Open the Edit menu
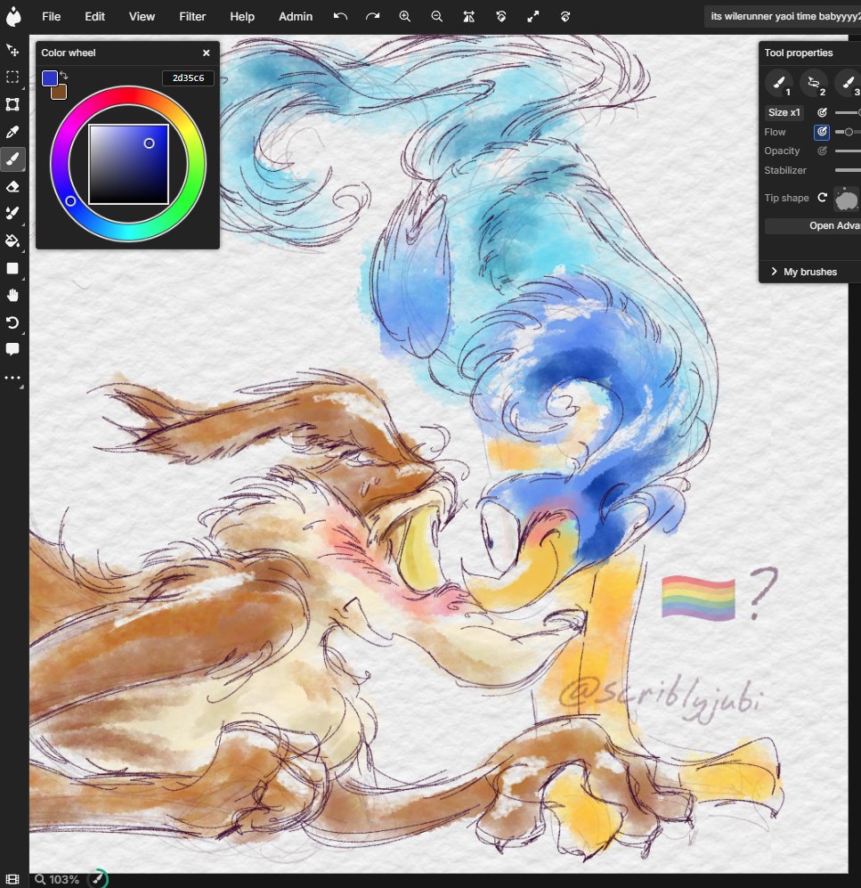 pyautogui.click(x=94, y=16)
